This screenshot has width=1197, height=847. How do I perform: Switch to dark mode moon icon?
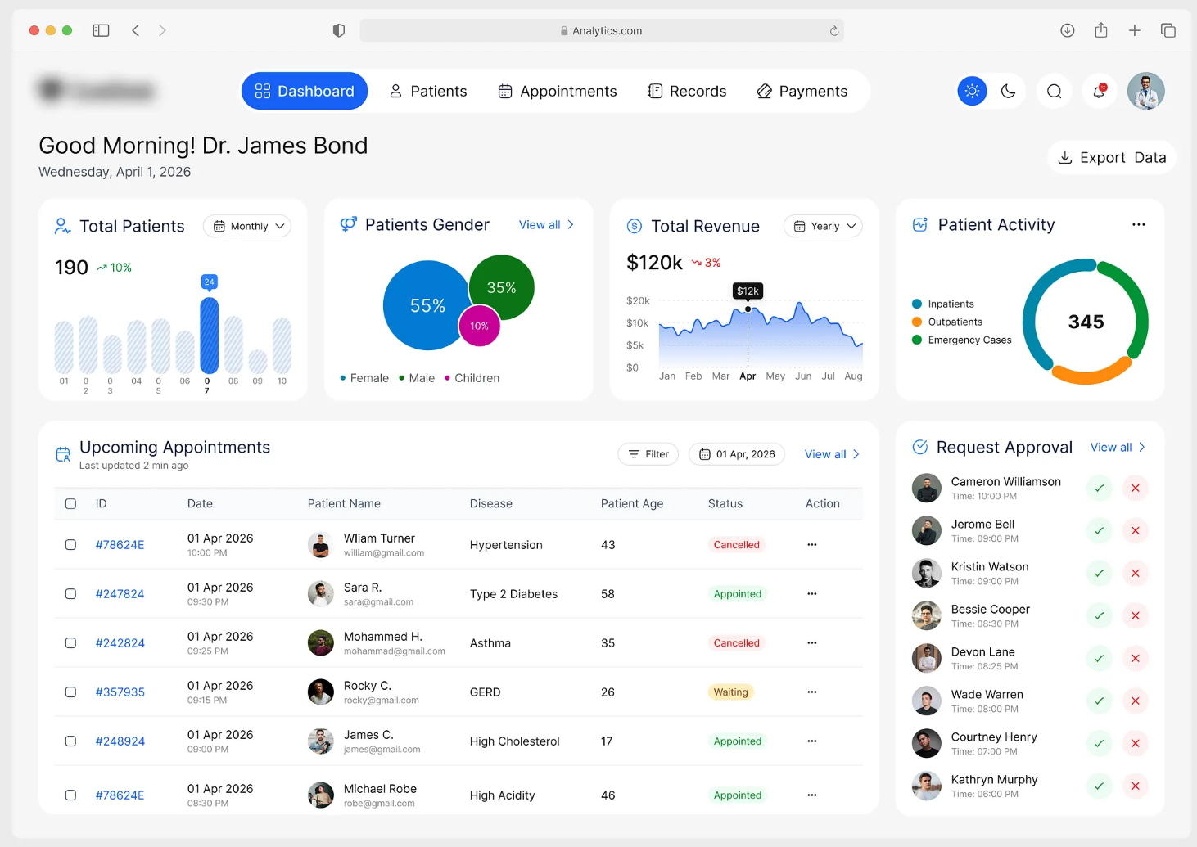click(1008, 91)
